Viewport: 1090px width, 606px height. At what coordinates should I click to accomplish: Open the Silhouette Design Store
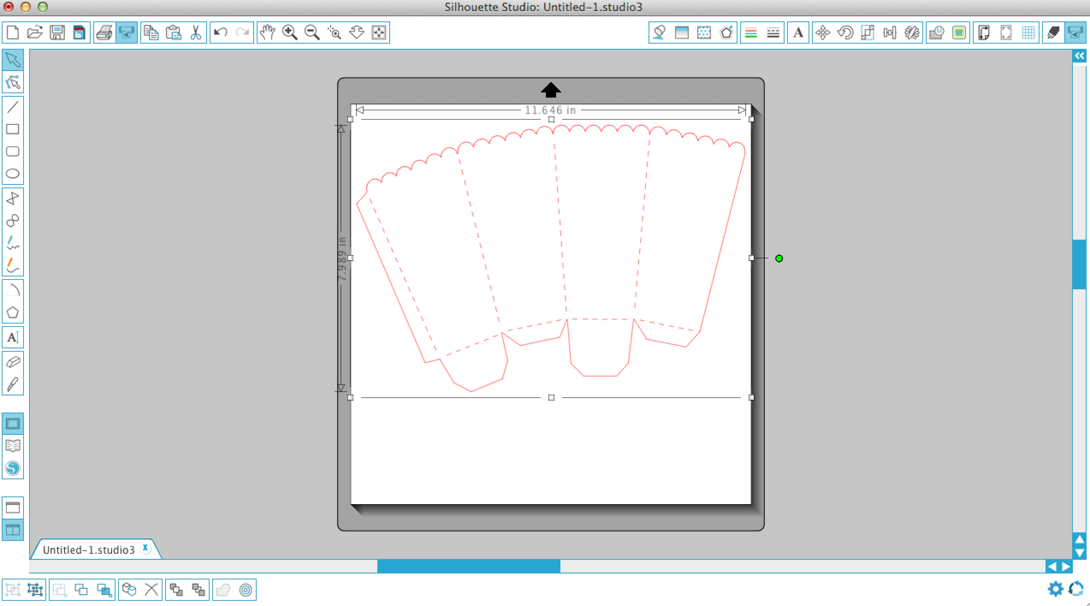point(13,468)
